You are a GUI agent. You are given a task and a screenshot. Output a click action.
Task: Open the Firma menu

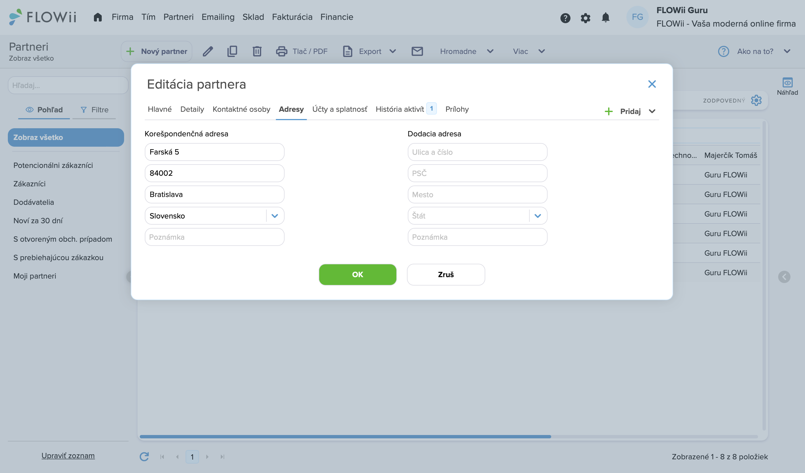(x=122, y=17)
